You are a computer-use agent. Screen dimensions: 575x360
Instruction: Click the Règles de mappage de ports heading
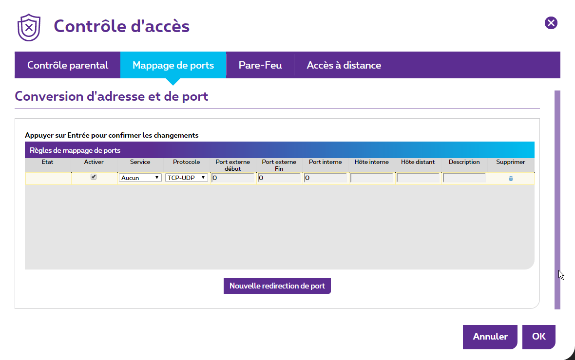click(x=75, y=150)
